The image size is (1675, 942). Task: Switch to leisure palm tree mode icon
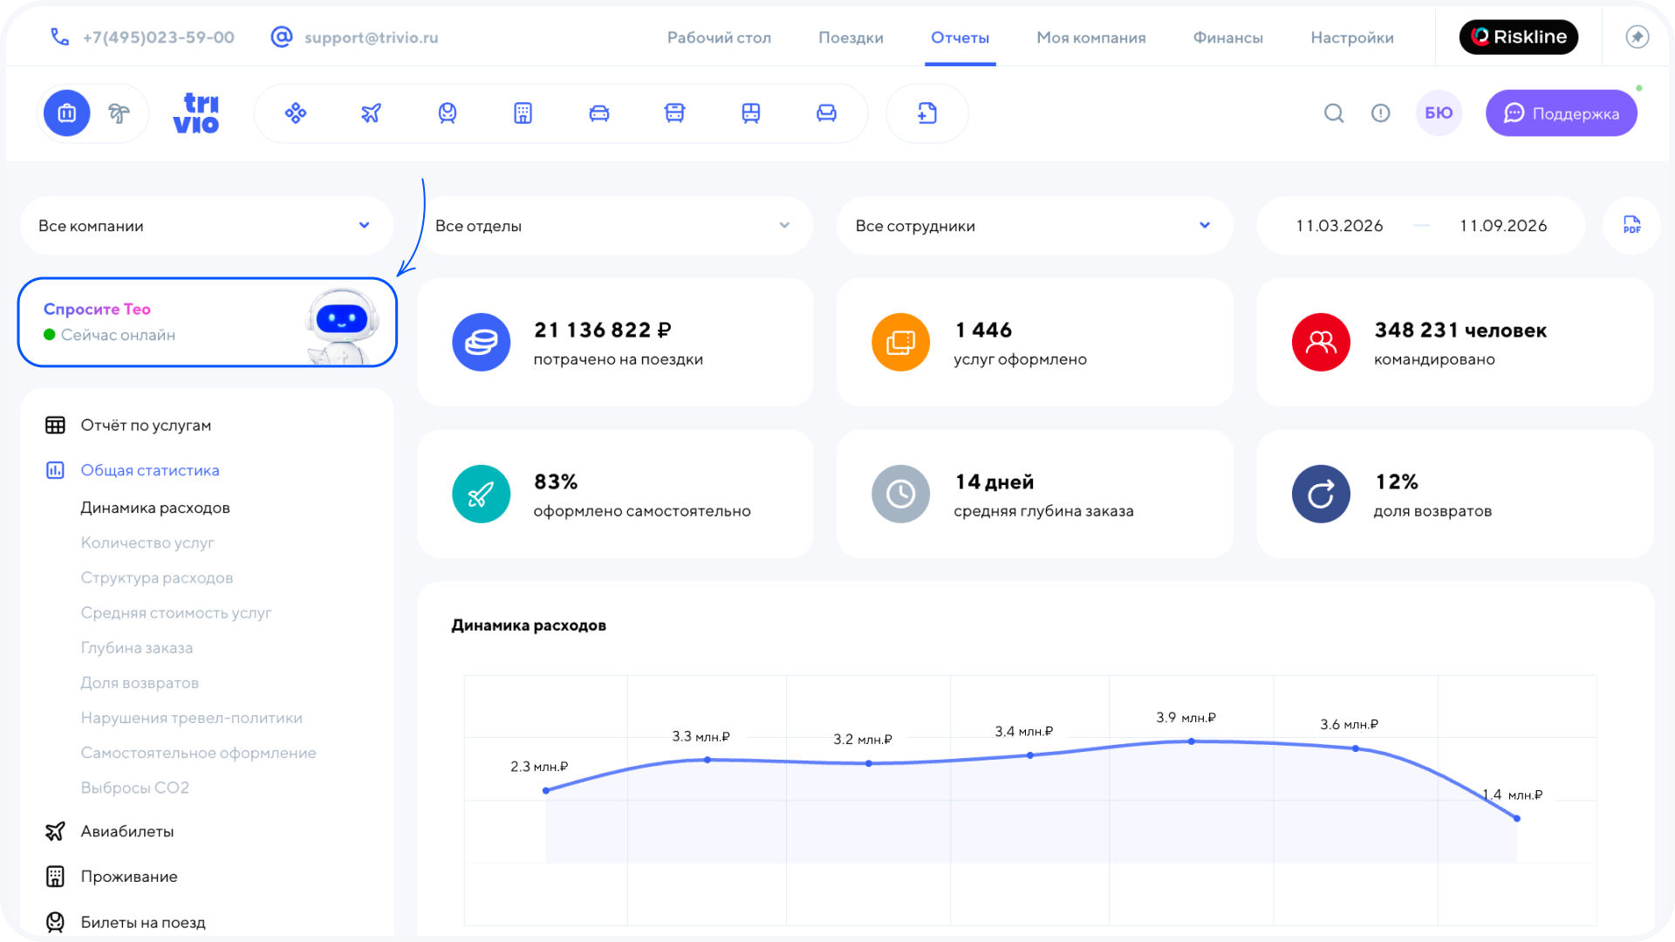pos(119,113)
